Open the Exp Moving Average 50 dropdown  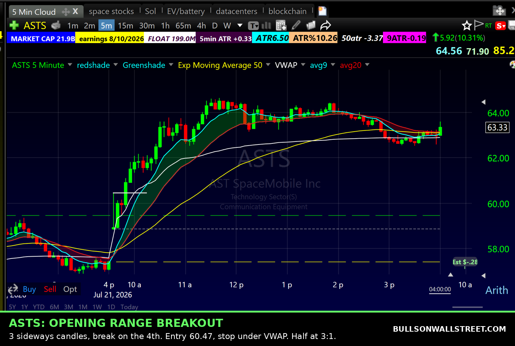268,65
